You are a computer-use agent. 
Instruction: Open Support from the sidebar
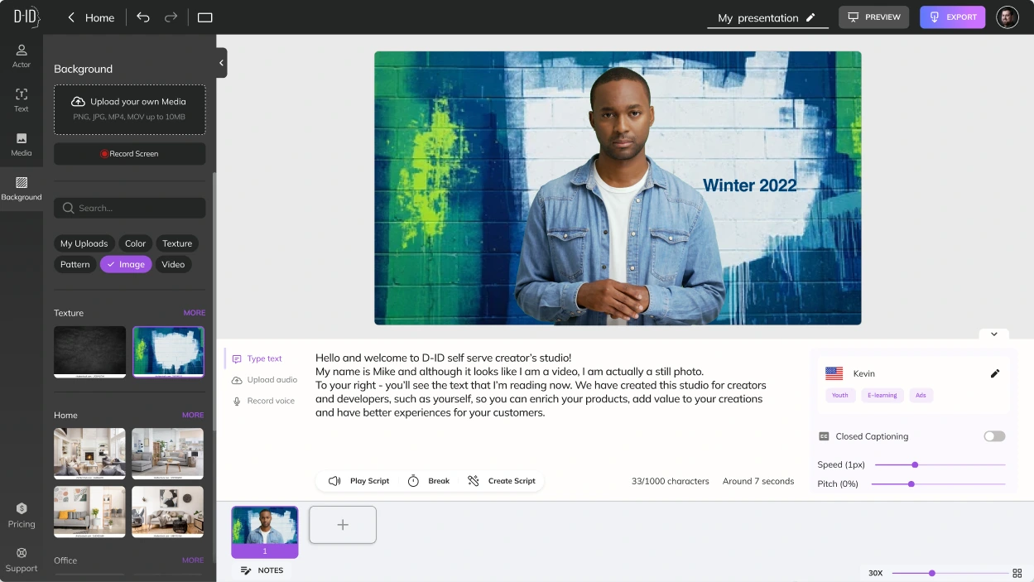(22, 560)
